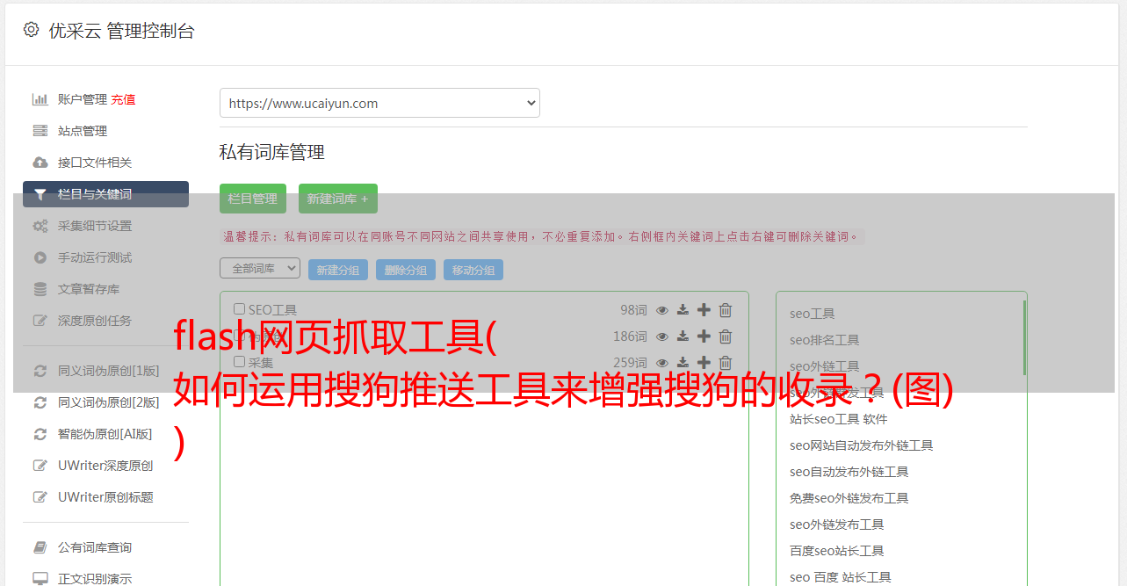Download the 采集 word library
This screenshot has height=586, width=1127.
click(683, 363)
